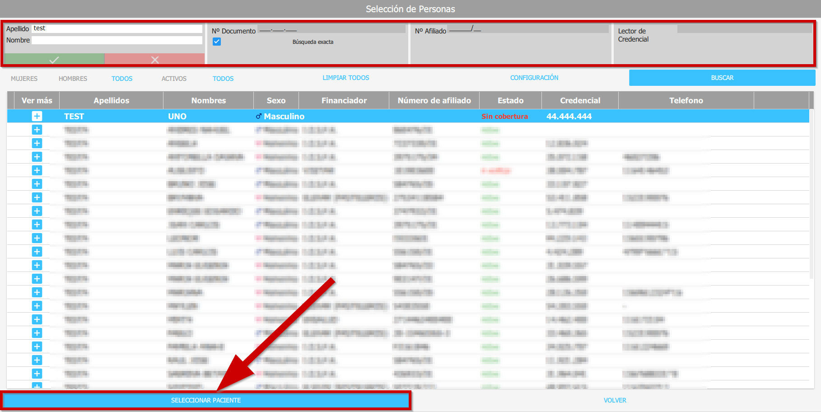
Task: Click SELECCIONAR PACIENTE button
Action: click(206, 400)
